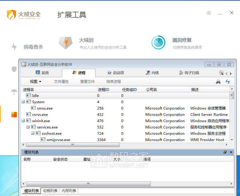Image resolution: width=240 pixels, height=196 pixels.
Task: Collapse the wininit.exe tree node
Action: tap(23, 121)
